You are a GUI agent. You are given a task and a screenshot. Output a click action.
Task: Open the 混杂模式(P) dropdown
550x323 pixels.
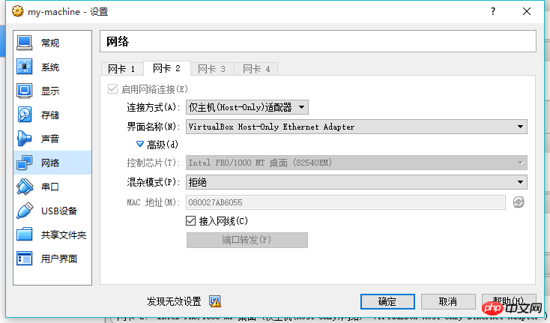[x=357, y=182]
